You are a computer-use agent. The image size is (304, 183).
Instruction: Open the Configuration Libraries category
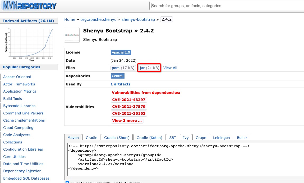(x=23, y=149)
